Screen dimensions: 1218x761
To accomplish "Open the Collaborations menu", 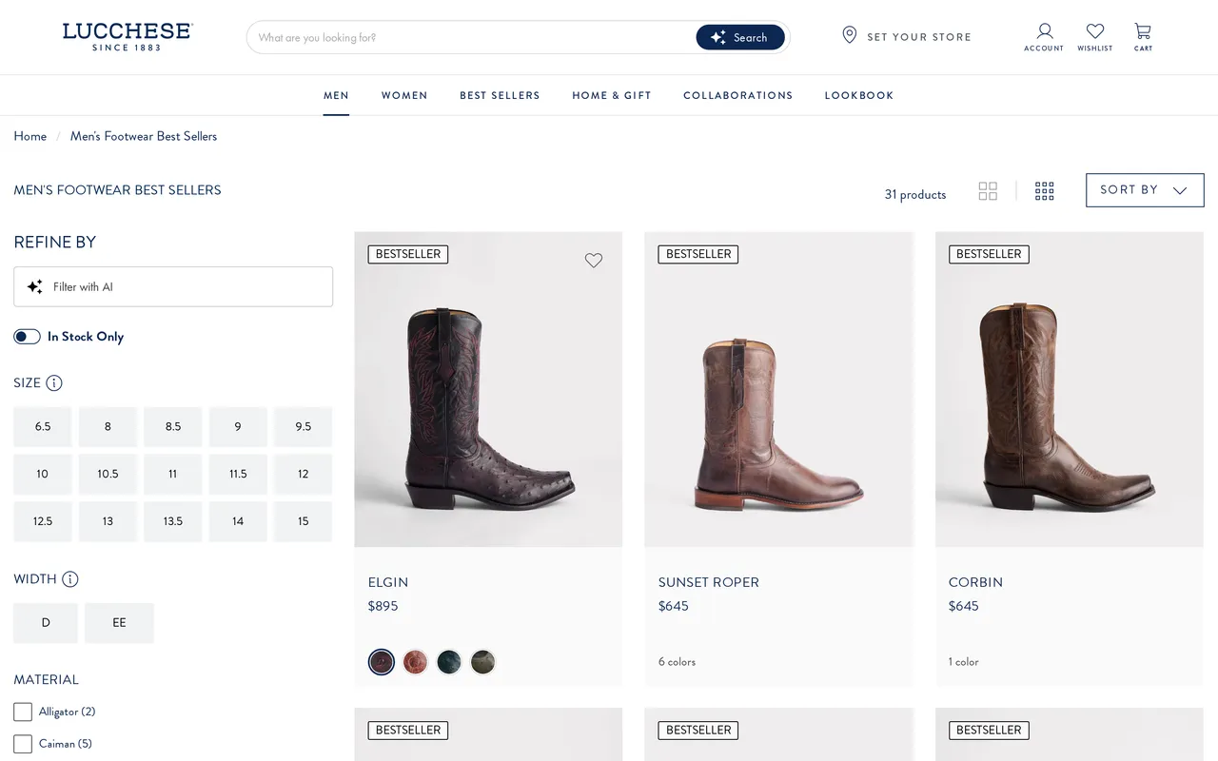I will tap(738, 95).
